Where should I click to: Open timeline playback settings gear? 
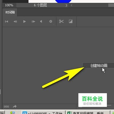click(51, 21)
